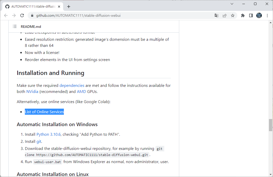
Task: Bookmark this tab with the star
Action: pos(233,15)
